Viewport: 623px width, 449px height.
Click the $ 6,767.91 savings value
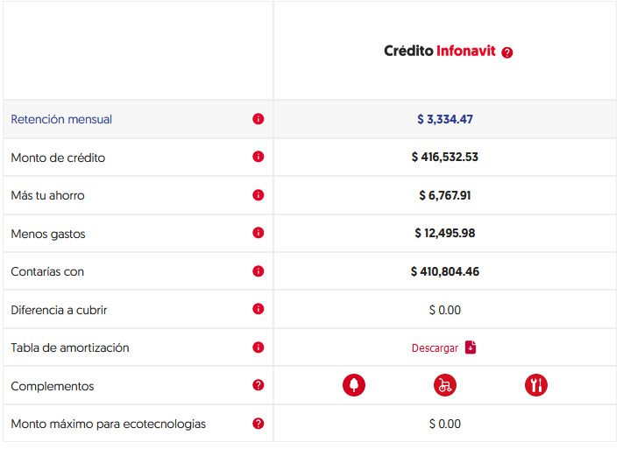click(445, 195)
